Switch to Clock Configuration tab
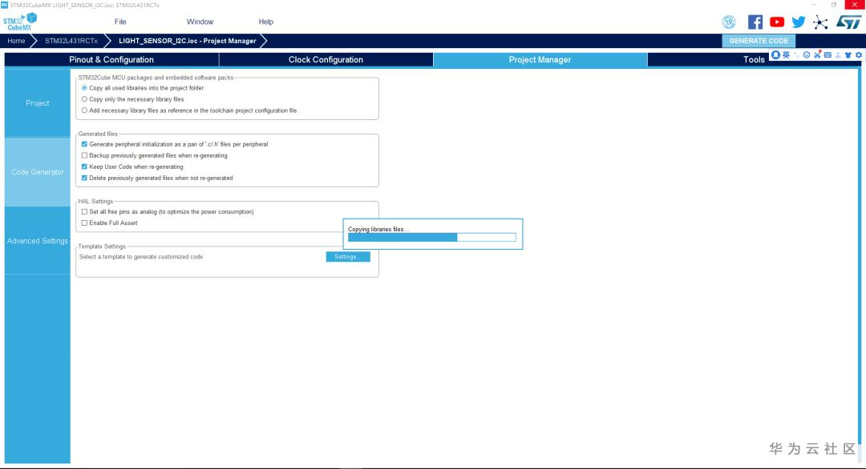866x469 pixels. click(x=326, y=59)
